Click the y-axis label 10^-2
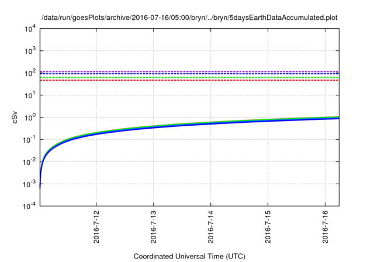This screenshot has width=374, height=262. tap(29, 162)
